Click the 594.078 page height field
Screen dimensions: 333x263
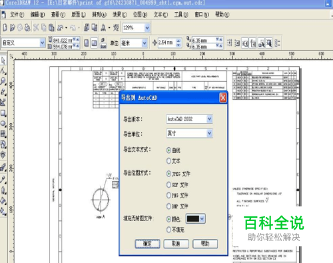click(x=63, y=47)
